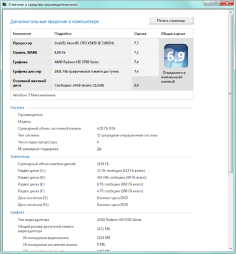This screenshot has height=254, width=236.
Task: Click the Основной жесткий диск row
Action: coord(84,83)
